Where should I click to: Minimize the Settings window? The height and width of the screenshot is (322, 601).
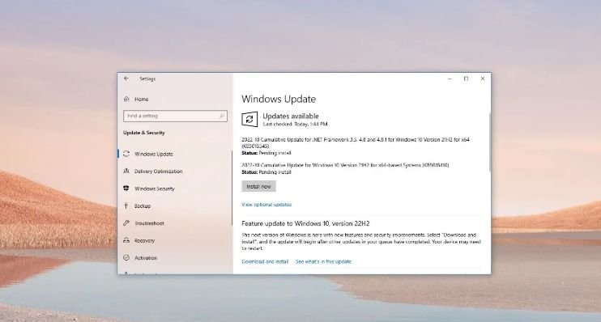(450, 78)
